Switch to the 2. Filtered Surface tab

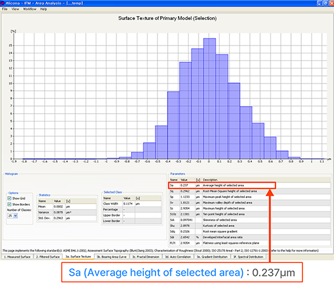pyautogui.click(x=48, y=257)
